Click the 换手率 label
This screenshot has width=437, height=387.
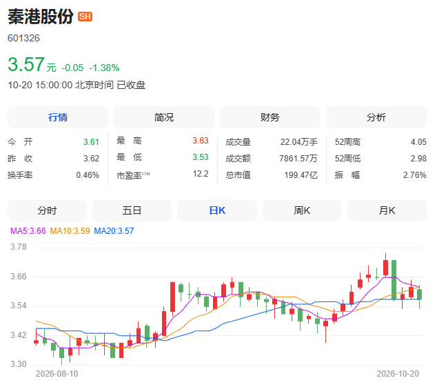20,175
